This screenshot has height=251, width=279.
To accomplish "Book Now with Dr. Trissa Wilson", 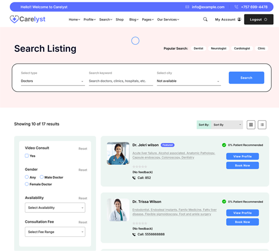I will click(x=242, y=222).
